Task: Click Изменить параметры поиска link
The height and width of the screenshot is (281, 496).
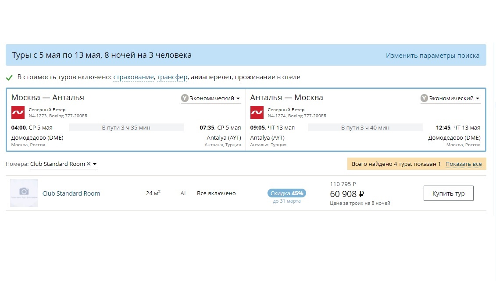Action: point(432,56)
